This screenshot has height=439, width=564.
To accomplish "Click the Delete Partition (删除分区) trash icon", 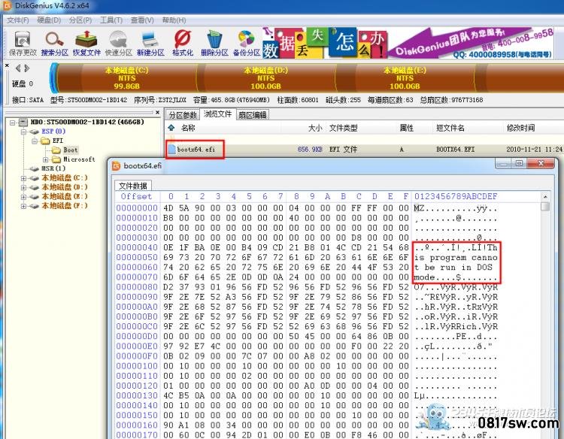I will (x=214, y=43).
